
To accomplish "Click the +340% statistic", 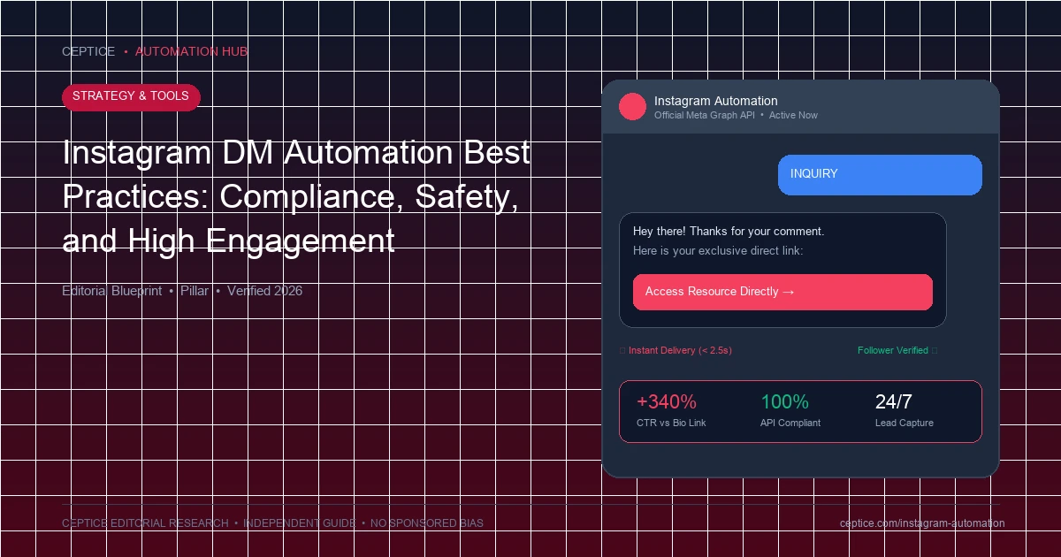I will coord(667,402).
